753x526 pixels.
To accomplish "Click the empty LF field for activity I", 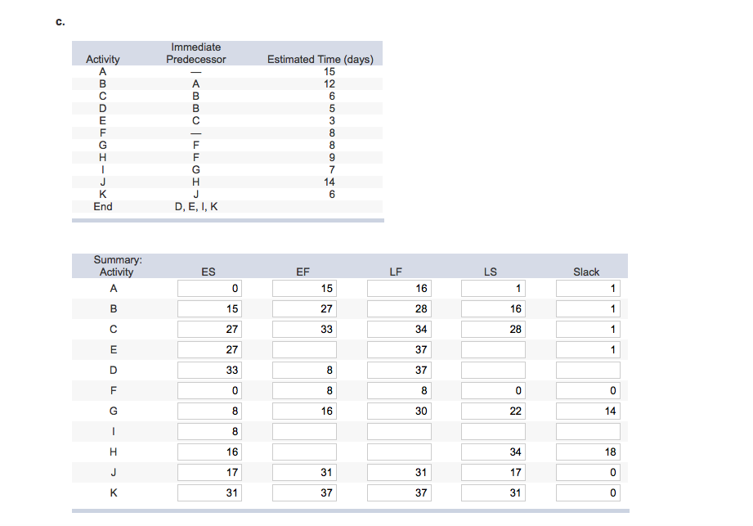I will click(x=399, y=431).
